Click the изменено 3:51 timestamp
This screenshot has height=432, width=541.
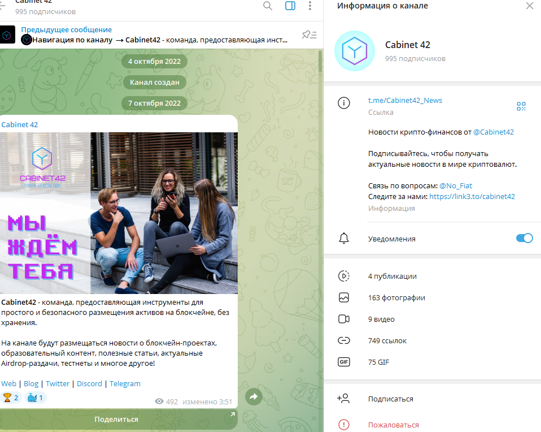tap(207, 401)
